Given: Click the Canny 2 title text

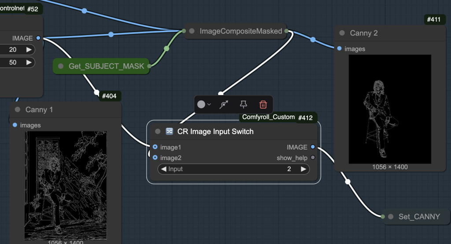Looking at the screenshot, I should click(x=363, y=33).
